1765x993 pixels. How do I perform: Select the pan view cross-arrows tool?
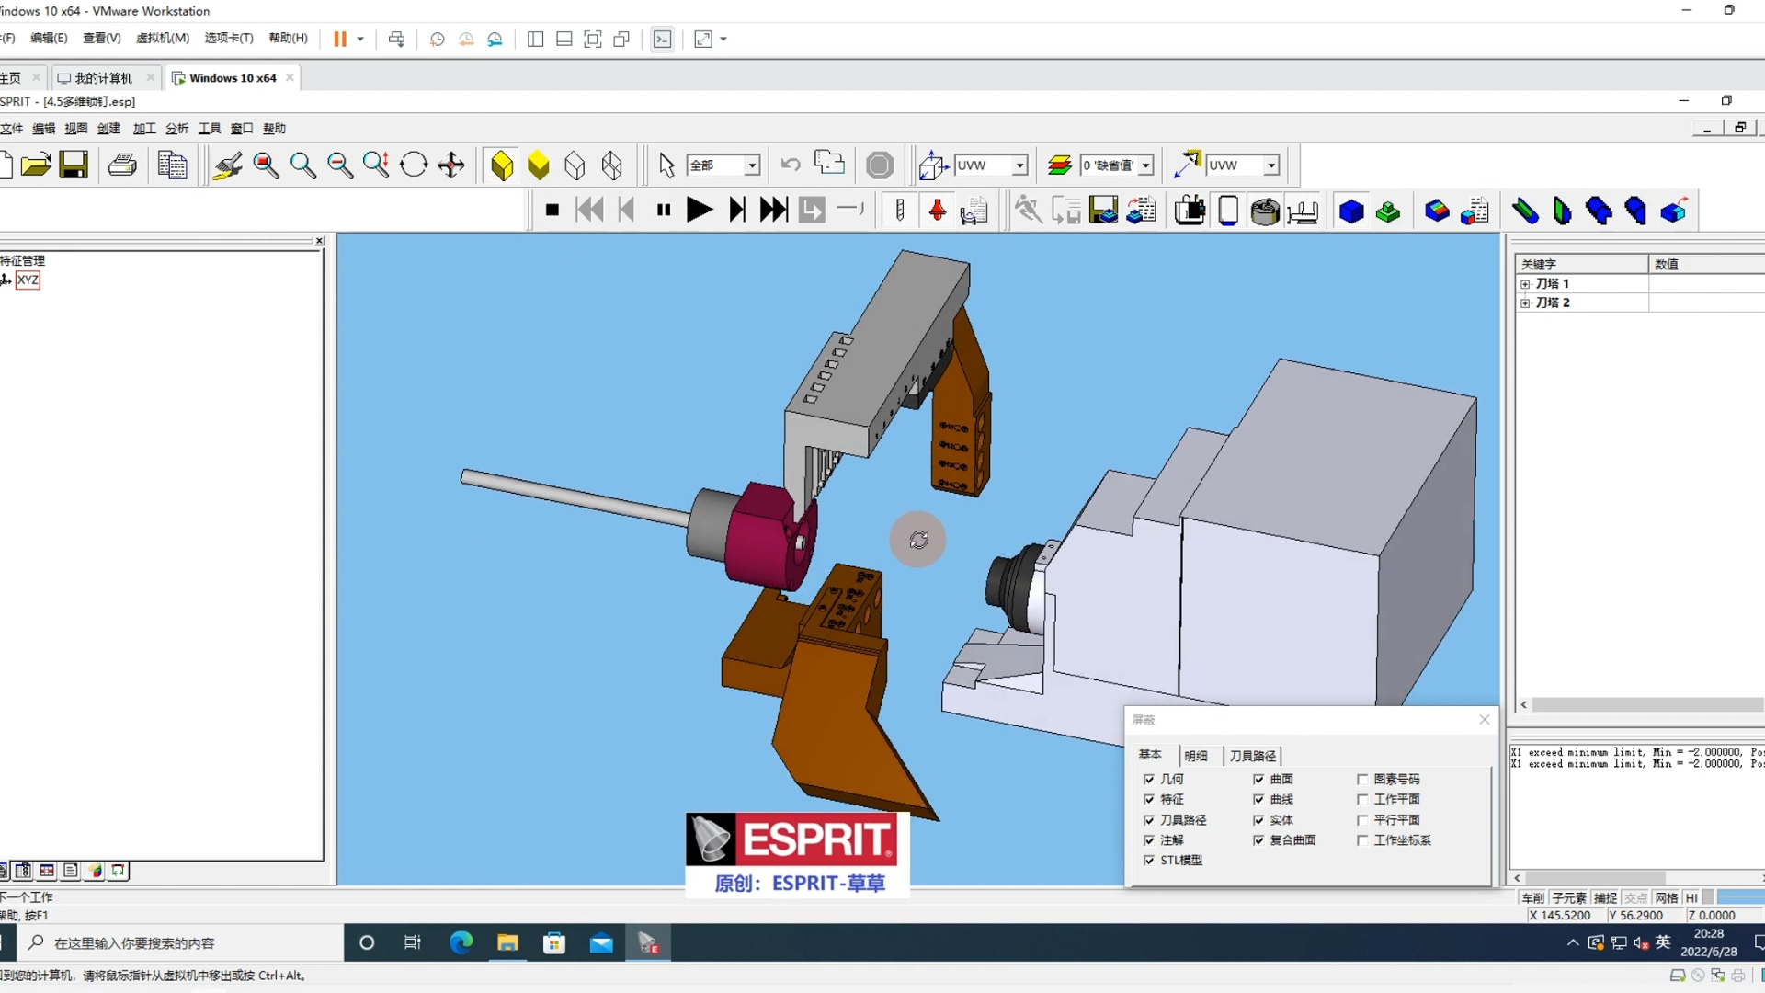[x=450, y=165]
